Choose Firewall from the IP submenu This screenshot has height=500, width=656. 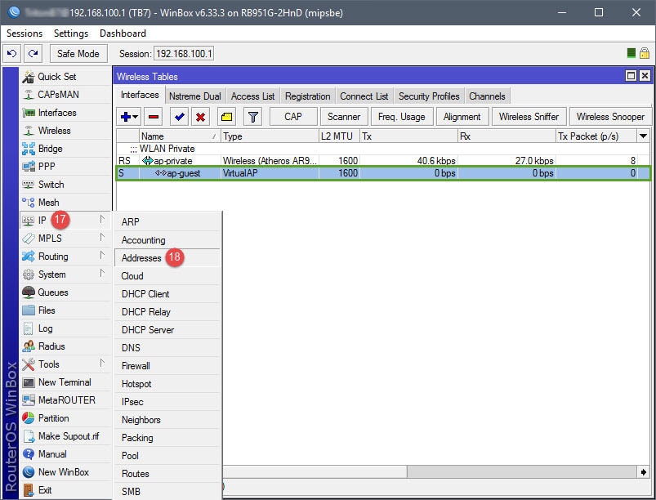pyautogui.click(x=167, y=366)
